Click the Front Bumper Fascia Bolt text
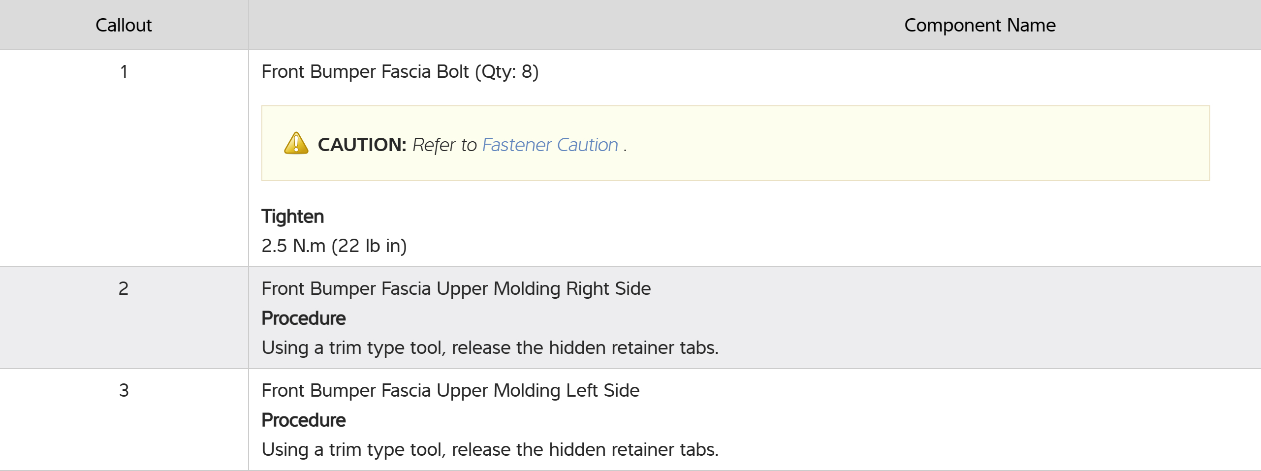This screenshot has height=471, width=1261. tap(365, 72)
